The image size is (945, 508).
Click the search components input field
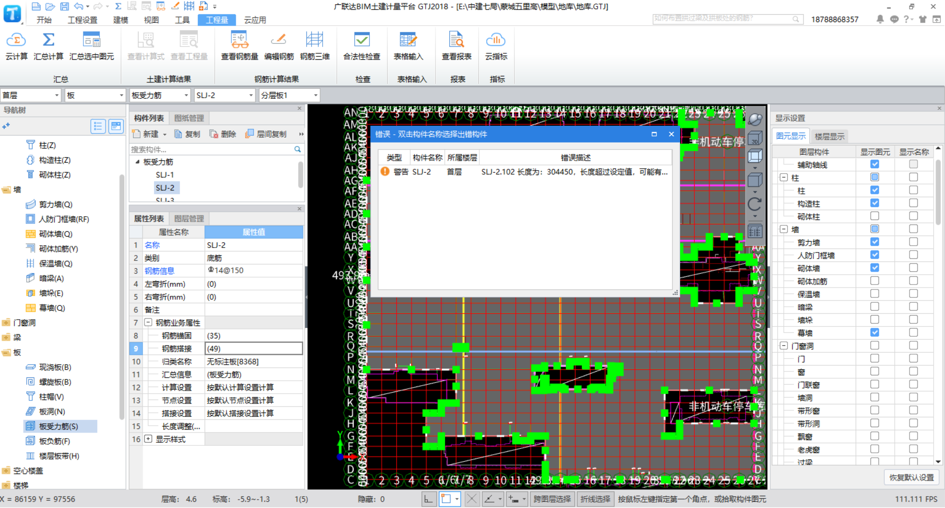point(211,149)
